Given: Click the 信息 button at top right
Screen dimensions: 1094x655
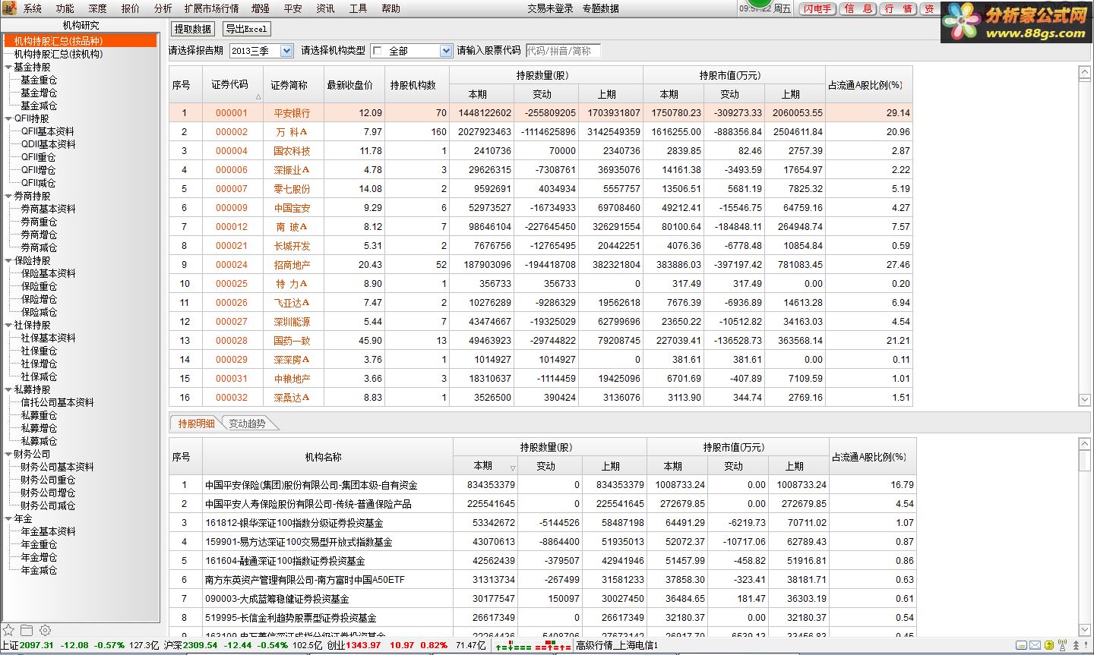Looking at the screenshot, I should (858, 8).
